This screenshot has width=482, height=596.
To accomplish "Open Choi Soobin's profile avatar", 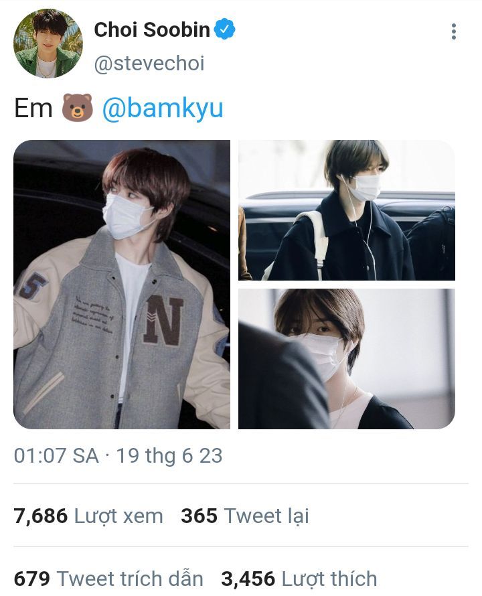I will pos(48,43).
